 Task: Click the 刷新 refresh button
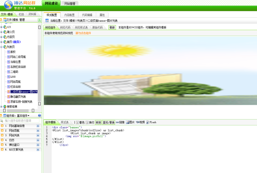(112, 27)
